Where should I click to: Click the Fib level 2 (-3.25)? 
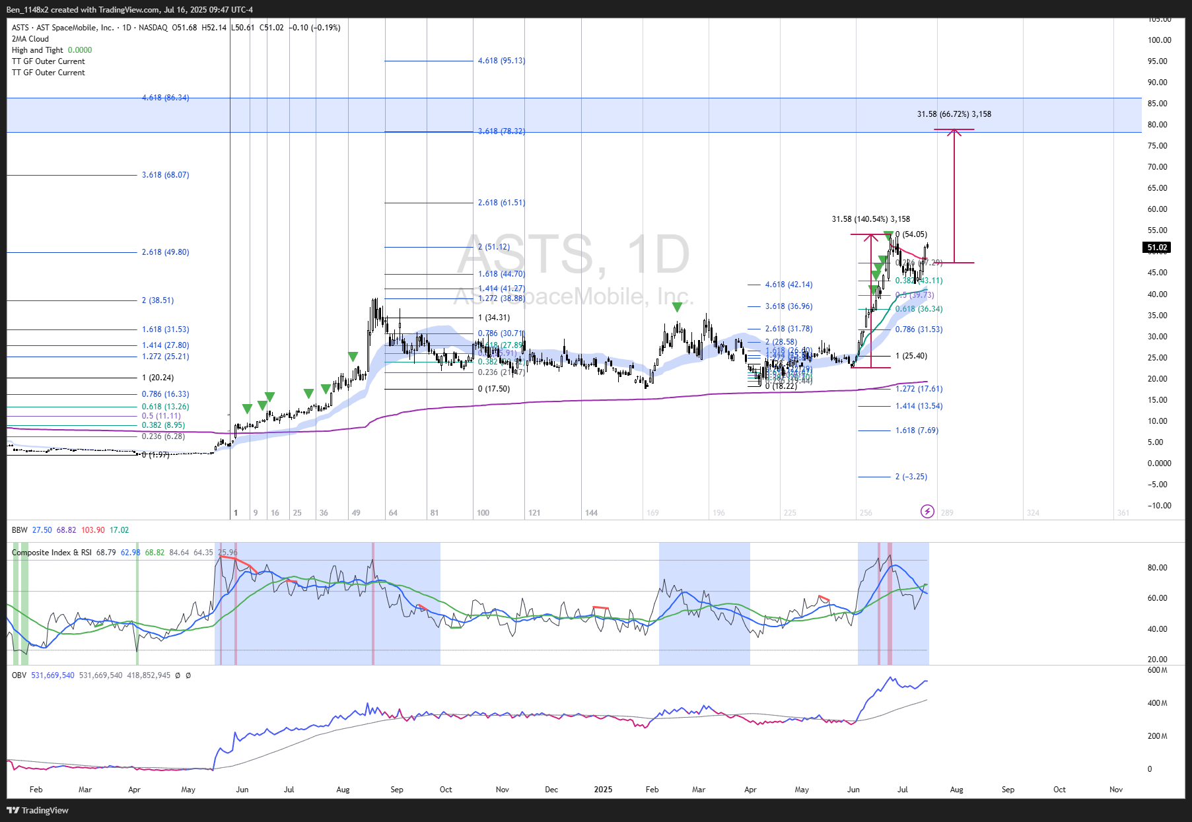[911, 477]
